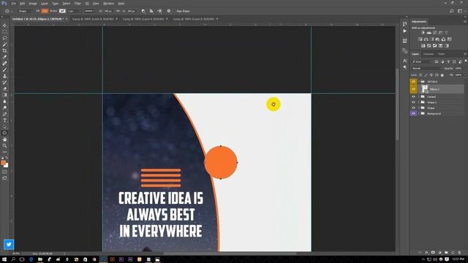Open path alignment options
Viewport: 468px width, 263px height.
pos(151,11)
